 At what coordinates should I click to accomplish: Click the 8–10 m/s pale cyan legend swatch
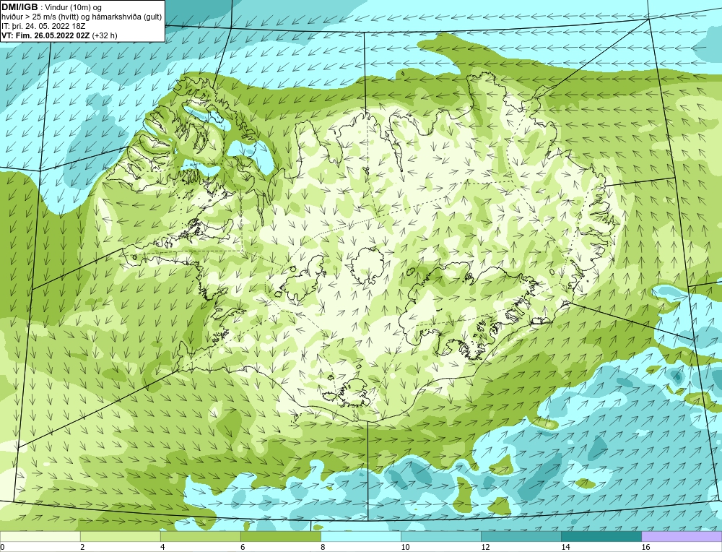(x=360, y=536)
